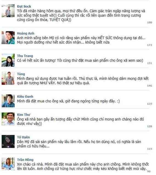View Thu Trang's profile thumbnail
The height and width of the screenshot is (175, 156).
(8, 60)
